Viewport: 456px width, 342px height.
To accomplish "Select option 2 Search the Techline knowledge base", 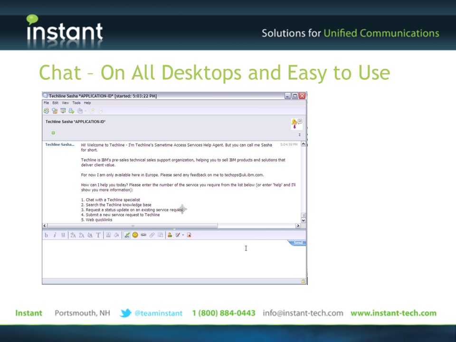I will tap(116, 205).
